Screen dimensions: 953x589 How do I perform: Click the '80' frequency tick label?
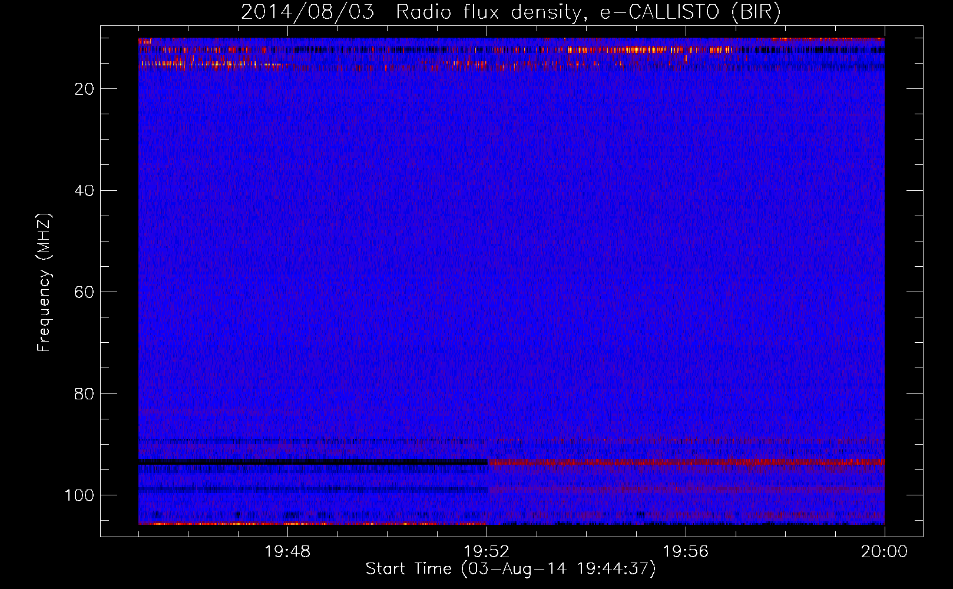tap(85, 394)
